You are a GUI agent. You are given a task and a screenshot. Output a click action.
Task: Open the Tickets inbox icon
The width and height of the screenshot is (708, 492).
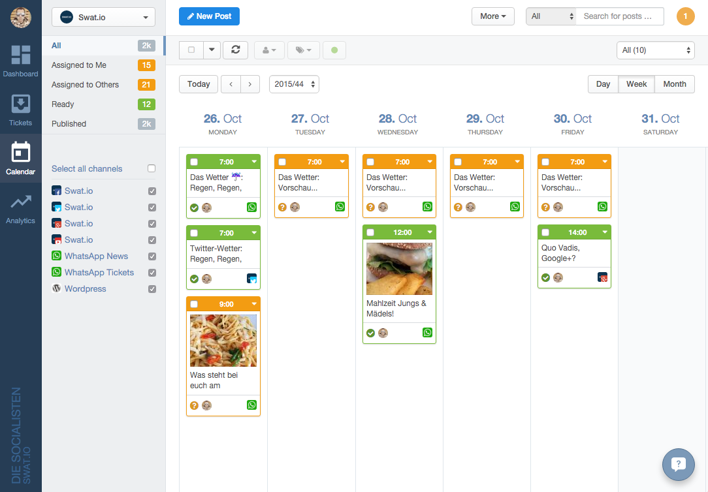[20, 104]
